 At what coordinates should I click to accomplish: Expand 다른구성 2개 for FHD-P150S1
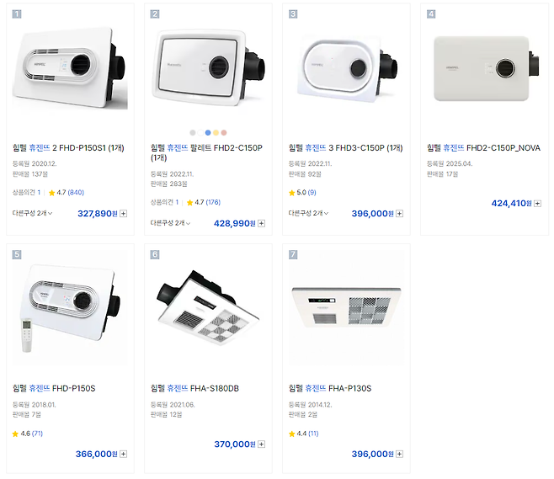pyautogui.click(x=33, y=214)
